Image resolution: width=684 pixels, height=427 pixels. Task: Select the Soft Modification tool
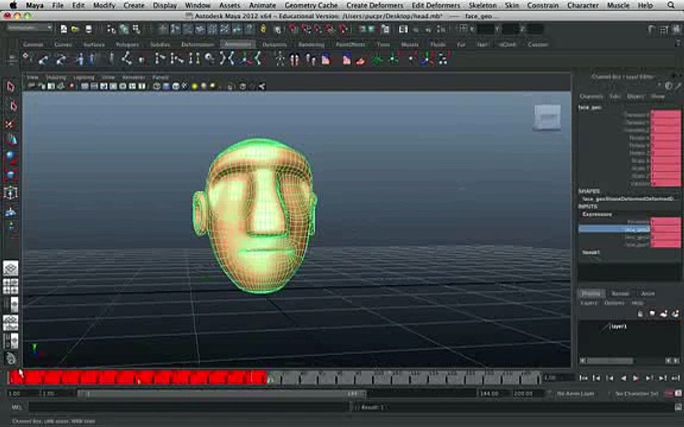click(x=11, y=212)
